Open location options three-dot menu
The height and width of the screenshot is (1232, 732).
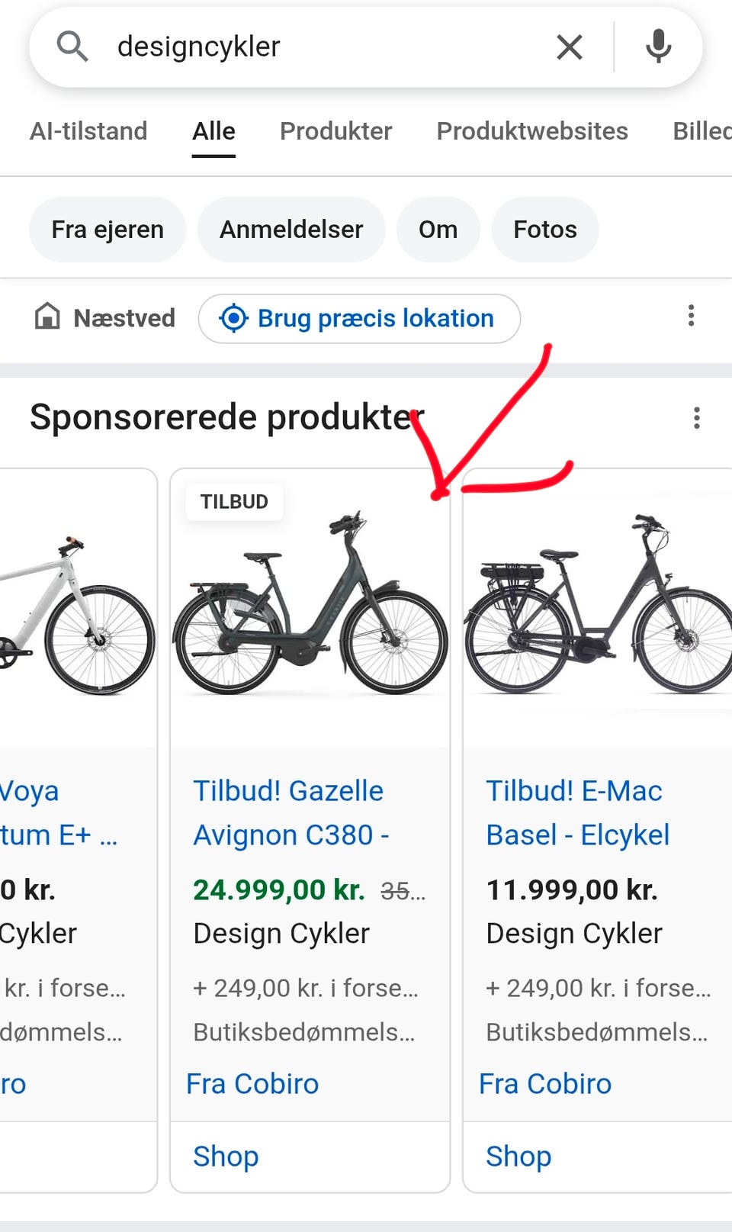coord(691,316)
